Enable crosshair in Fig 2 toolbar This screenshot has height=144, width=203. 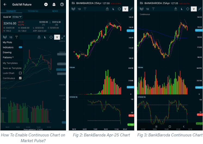click(x=119, y=9)
